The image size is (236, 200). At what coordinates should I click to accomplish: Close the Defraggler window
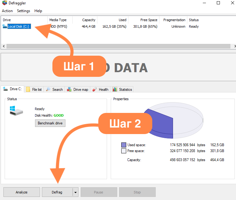pyautogui.click(x=232, y=3)
